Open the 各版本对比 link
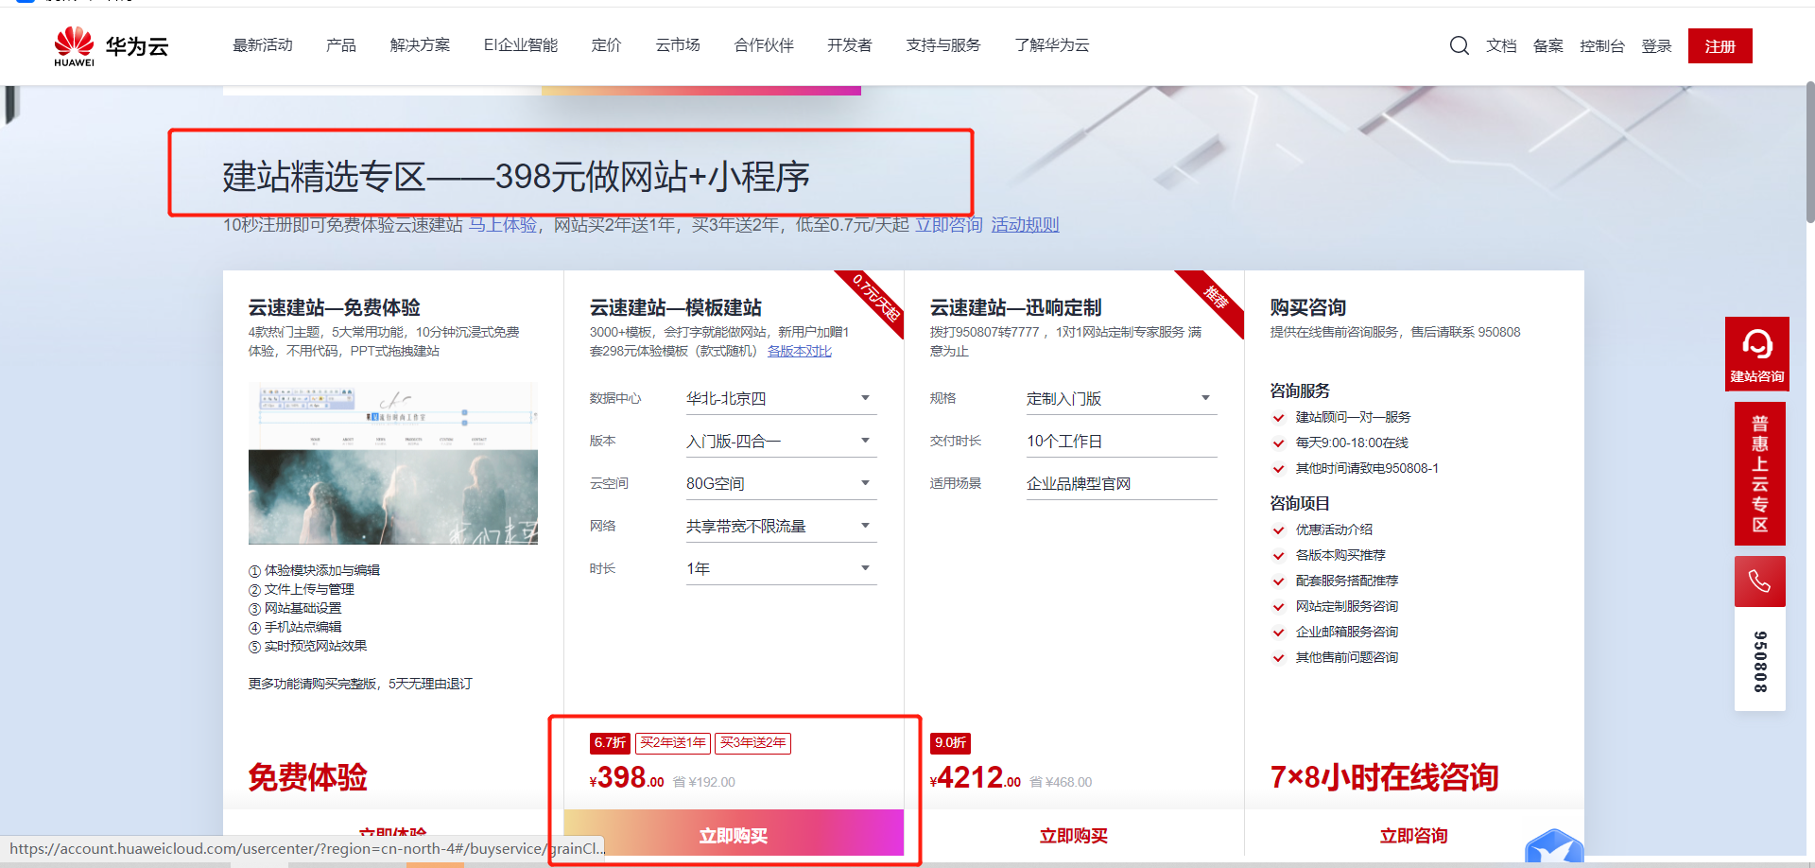The image size is (1815, 868). coord(800,351)
